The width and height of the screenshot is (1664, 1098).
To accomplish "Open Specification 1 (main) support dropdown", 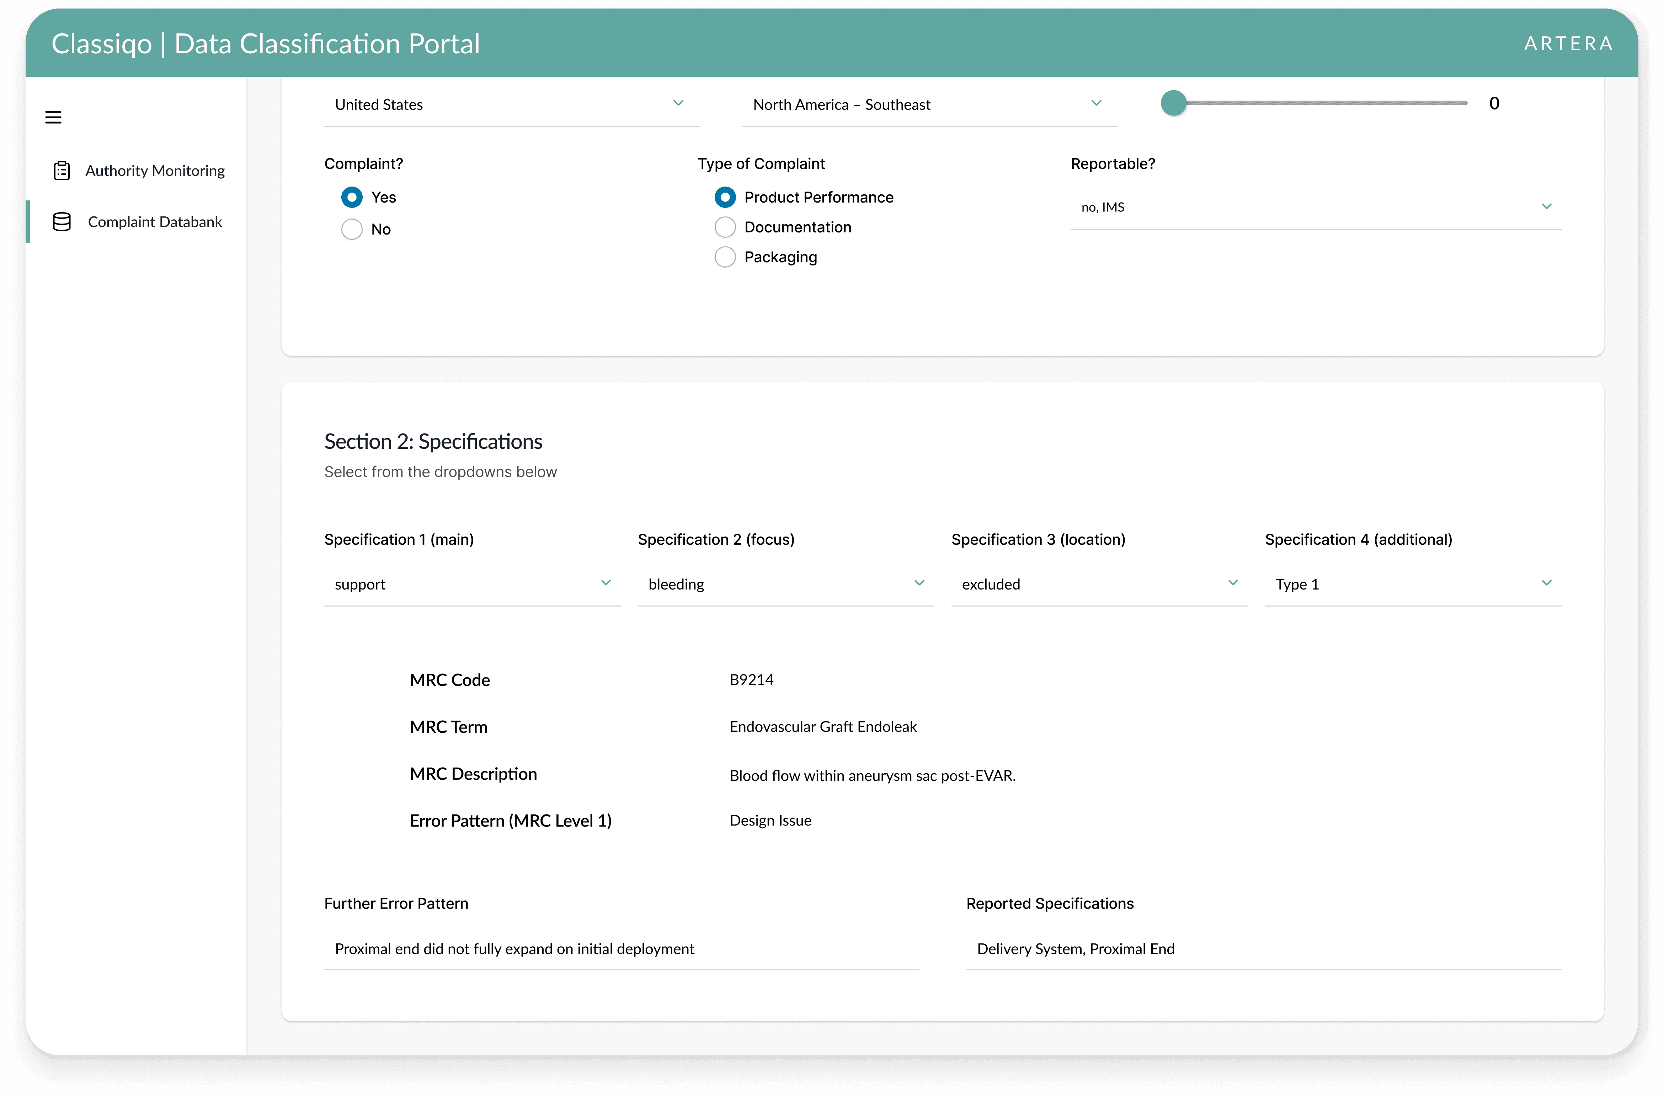I will pos(471,584).
